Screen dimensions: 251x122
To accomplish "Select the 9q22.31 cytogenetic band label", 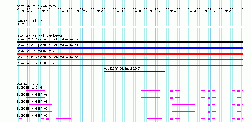I will tap(23, 24).
